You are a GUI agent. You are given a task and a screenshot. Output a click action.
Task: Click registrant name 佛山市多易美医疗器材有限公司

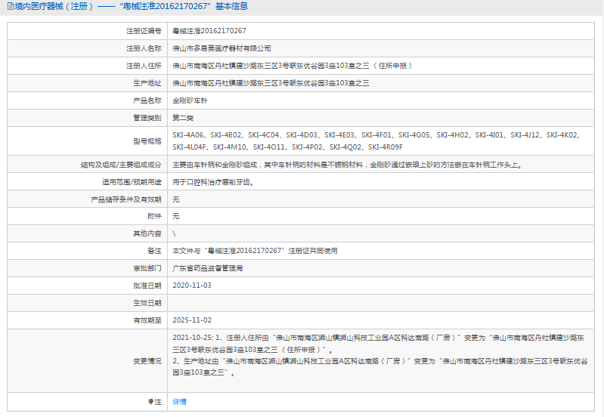[x=221, y=48]
